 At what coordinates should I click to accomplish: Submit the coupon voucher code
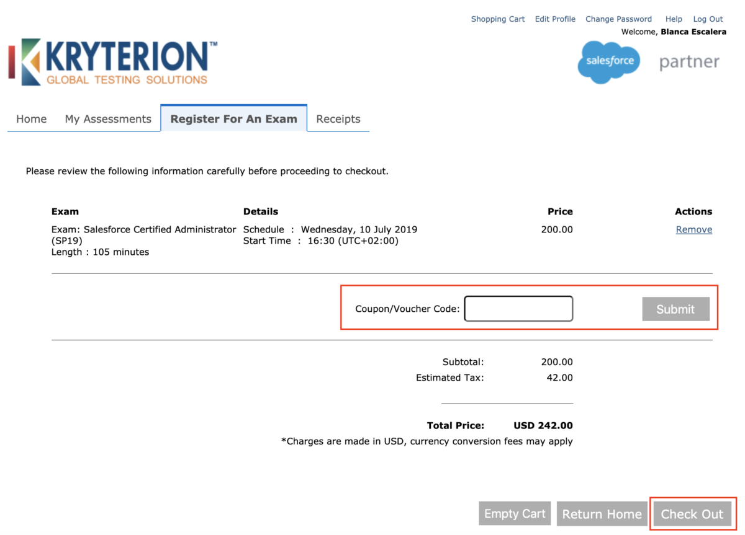[x=675, y=309]
